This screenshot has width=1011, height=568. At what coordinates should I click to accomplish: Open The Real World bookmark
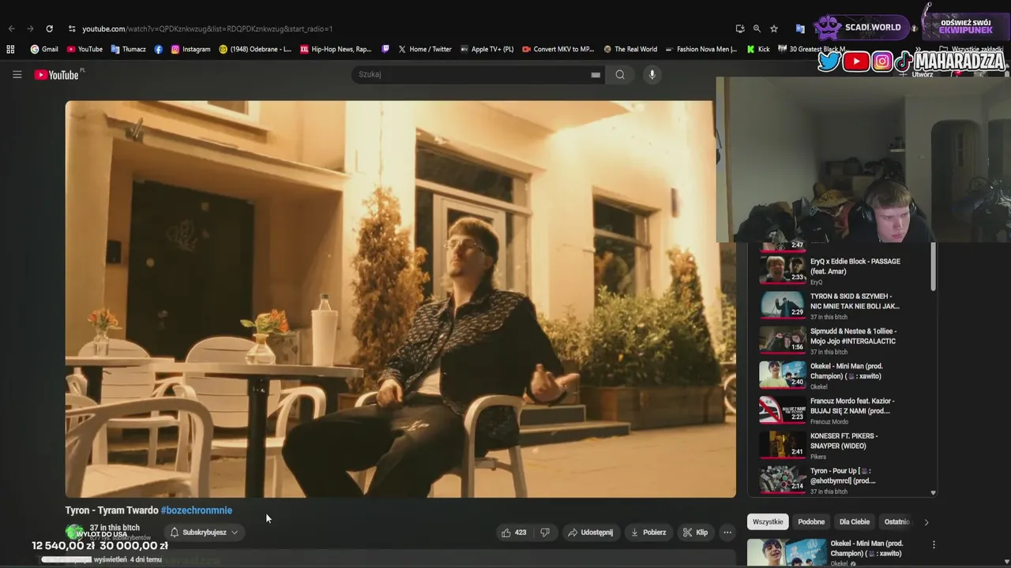(x=630, y=49)
